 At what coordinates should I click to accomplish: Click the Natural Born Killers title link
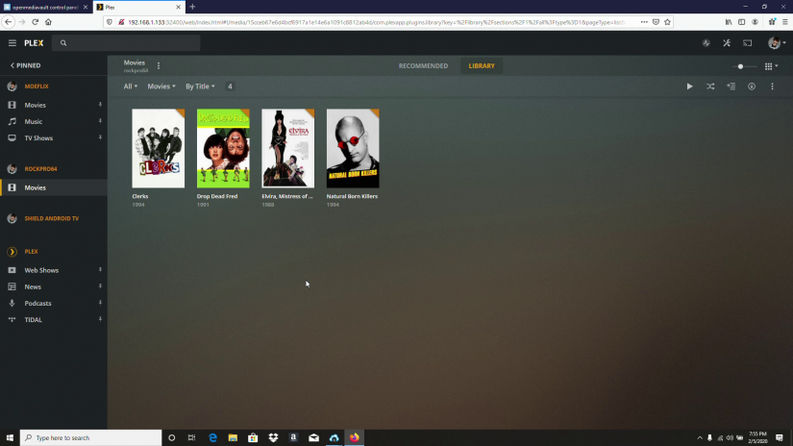[x=352, y=196]
